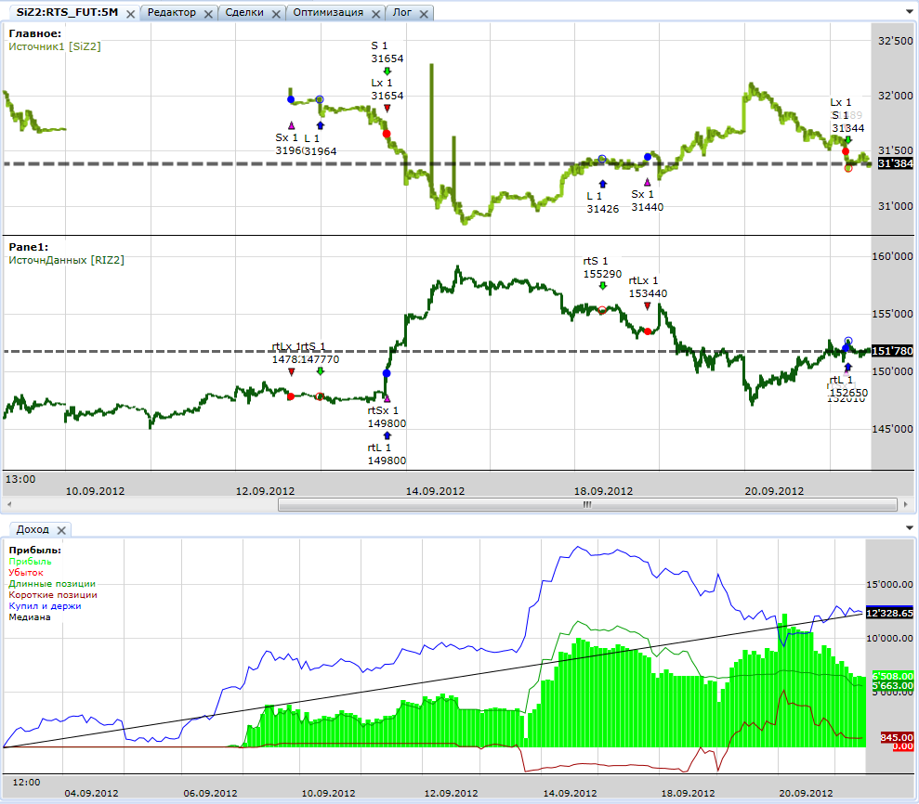Image resolution: width=919 pixels, height=804 pixels.
Task: Click the rtL 1 152650 trade marker
Action: [848, 367]
